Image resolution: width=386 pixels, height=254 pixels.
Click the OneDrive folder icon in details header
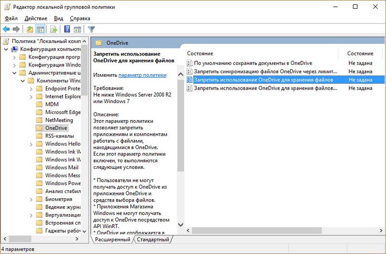tap(99, 43)
